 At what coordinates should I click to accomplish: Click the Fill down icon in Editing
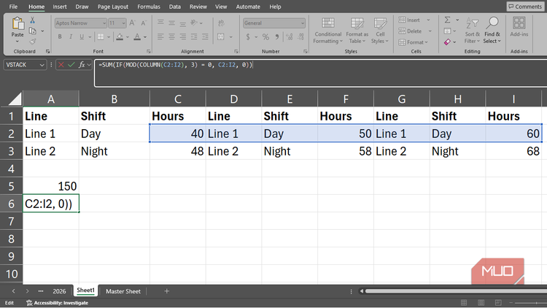click(x=448, y=31)
